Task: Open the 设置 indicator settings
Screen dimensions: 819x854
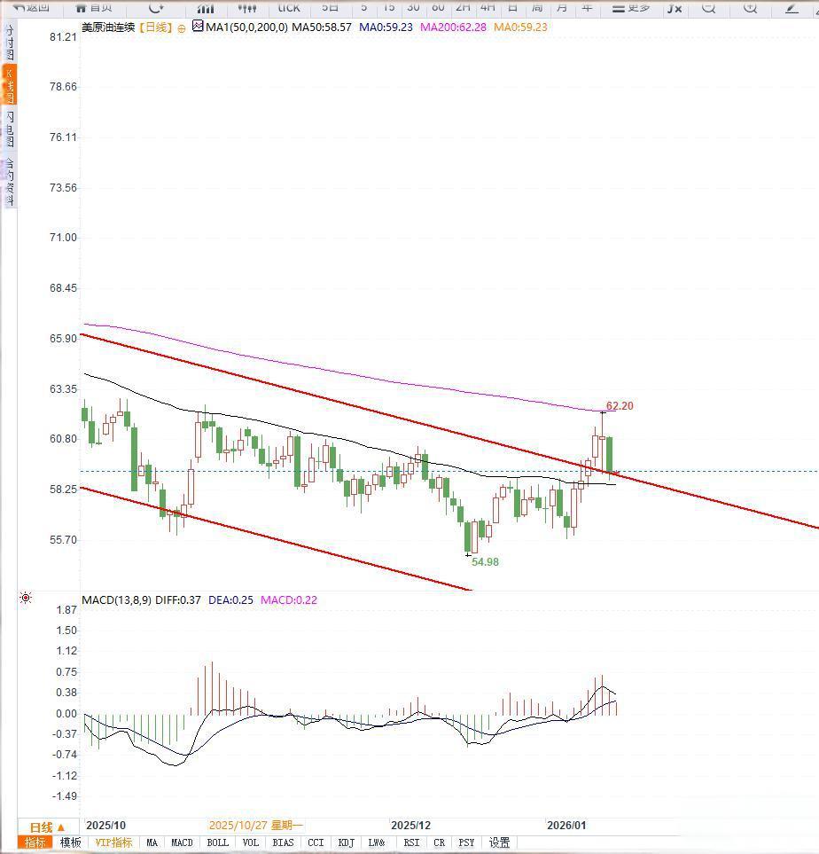Action: pos(500,842)
